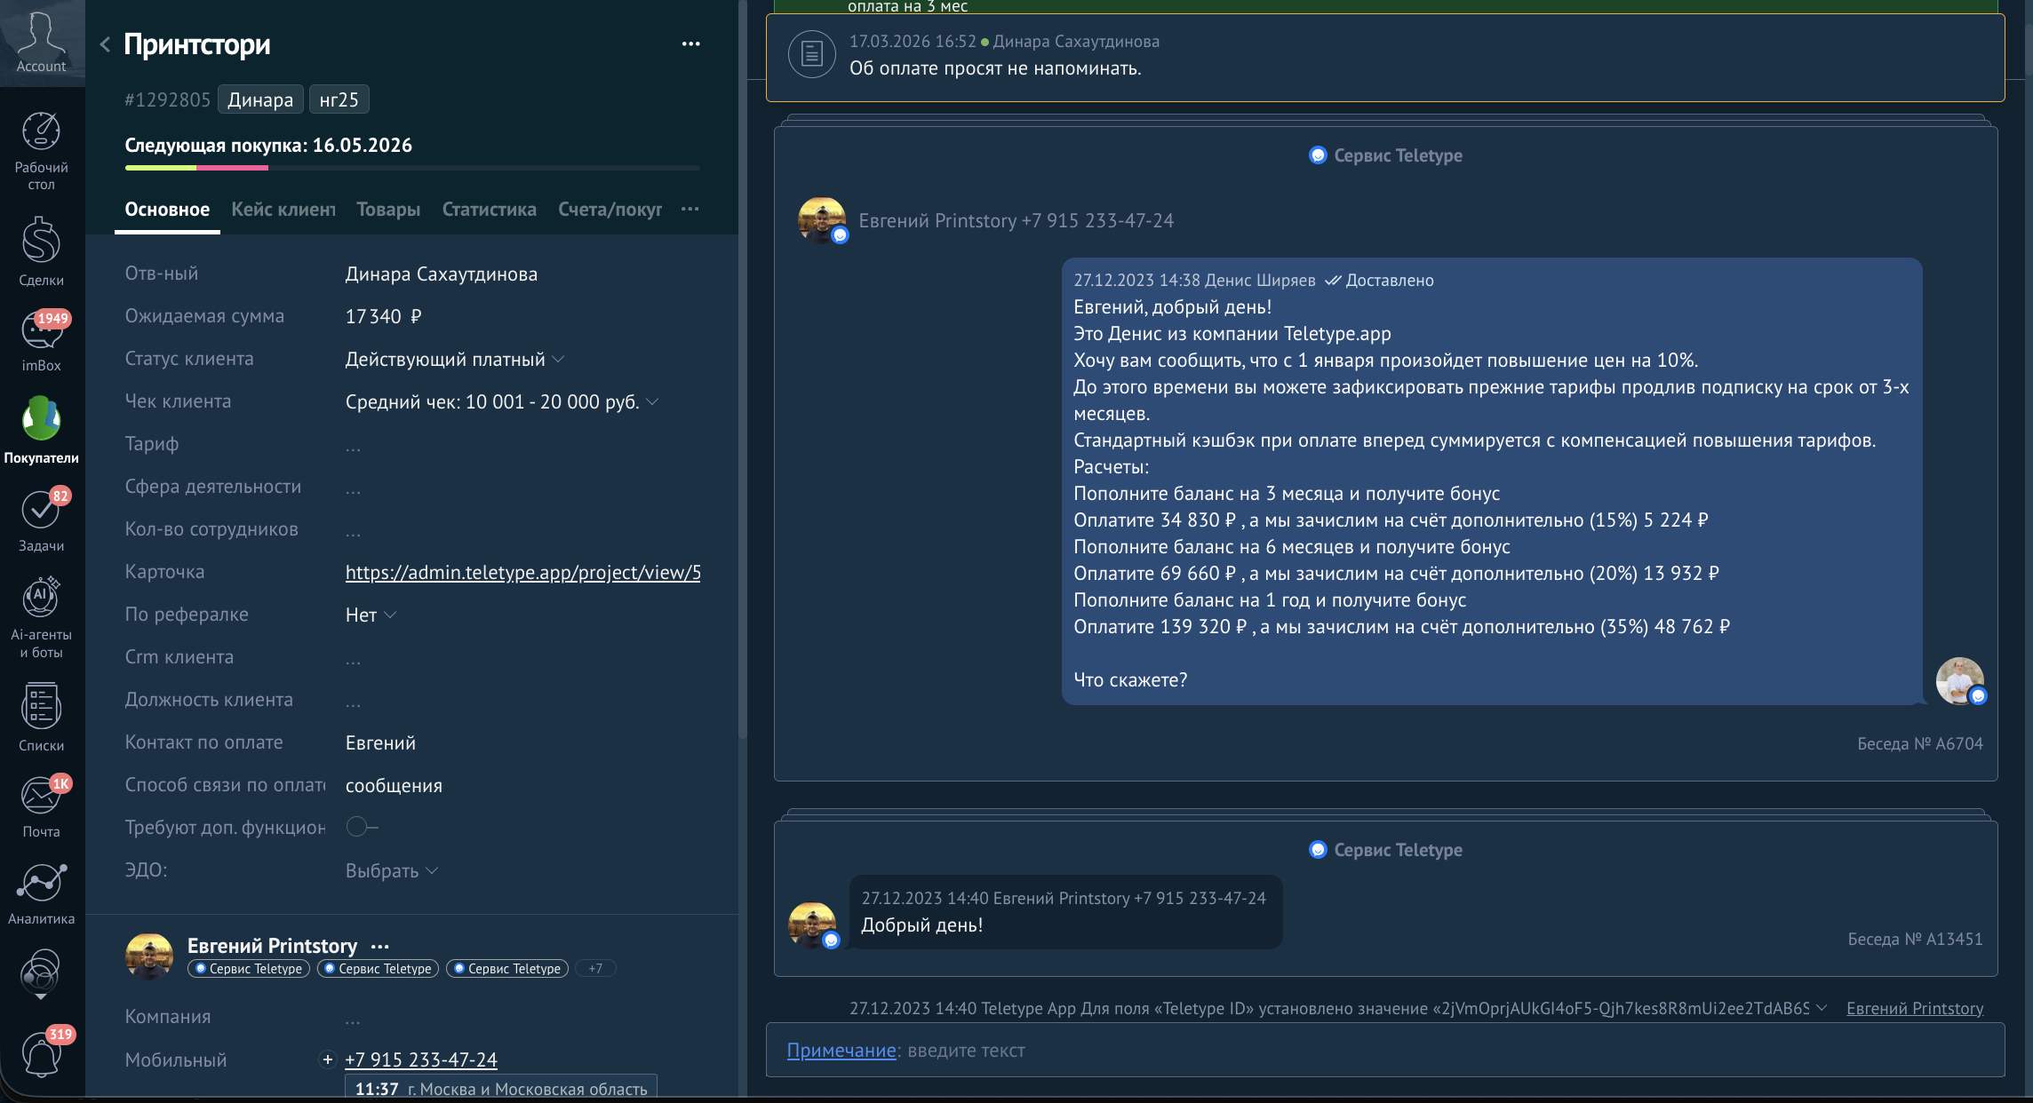Toggle Требуют доп. функционал switch

(362, 827)
